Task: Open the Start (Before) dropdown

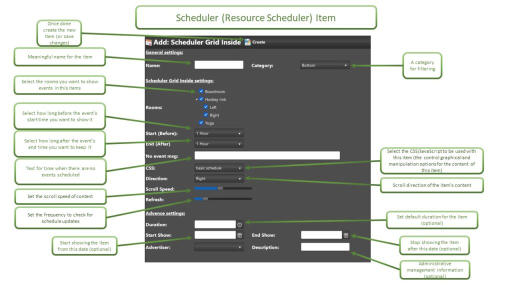Action: [218, 133]
